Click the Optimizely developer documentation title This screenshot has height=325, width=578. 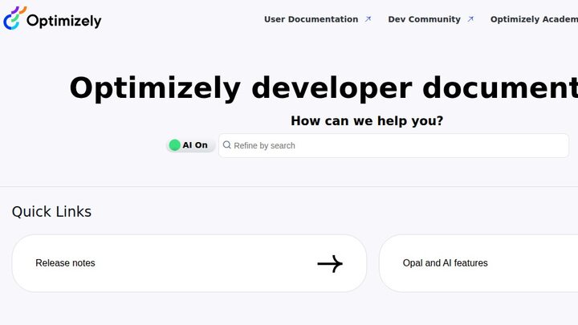[324, 88]
